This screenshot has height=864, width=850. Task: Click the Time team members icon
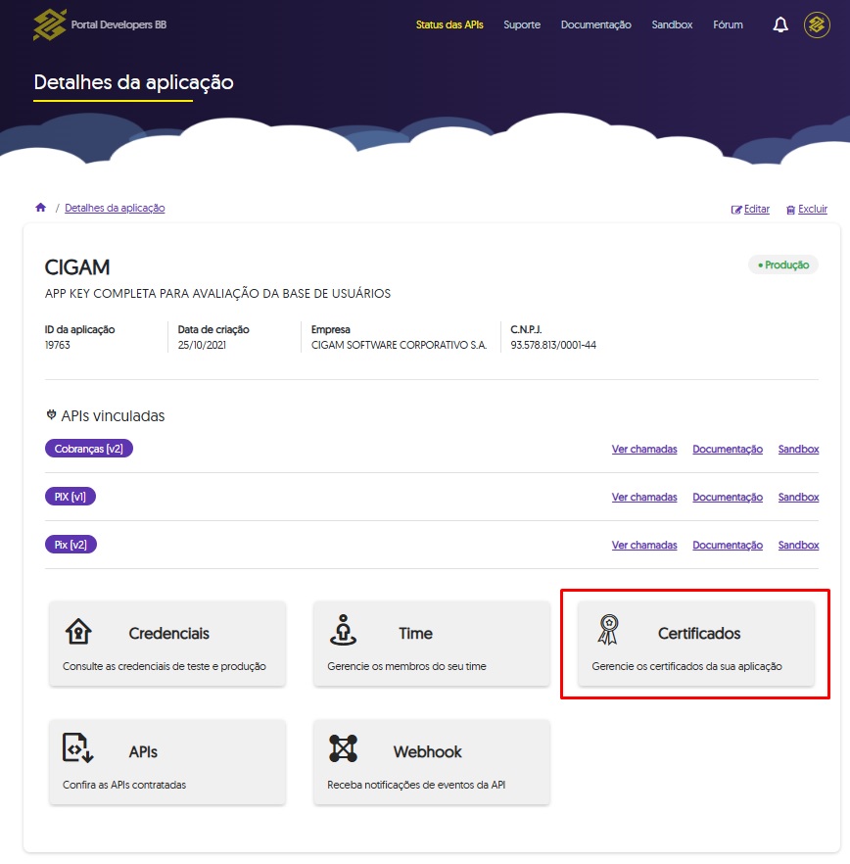[x=343, y=633]
